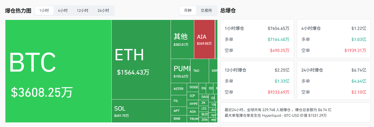Image resolution: width=374 pixels, height=127 pixels.
Task: Show the 24小时 liquidation heatmap
Action: 103,11
